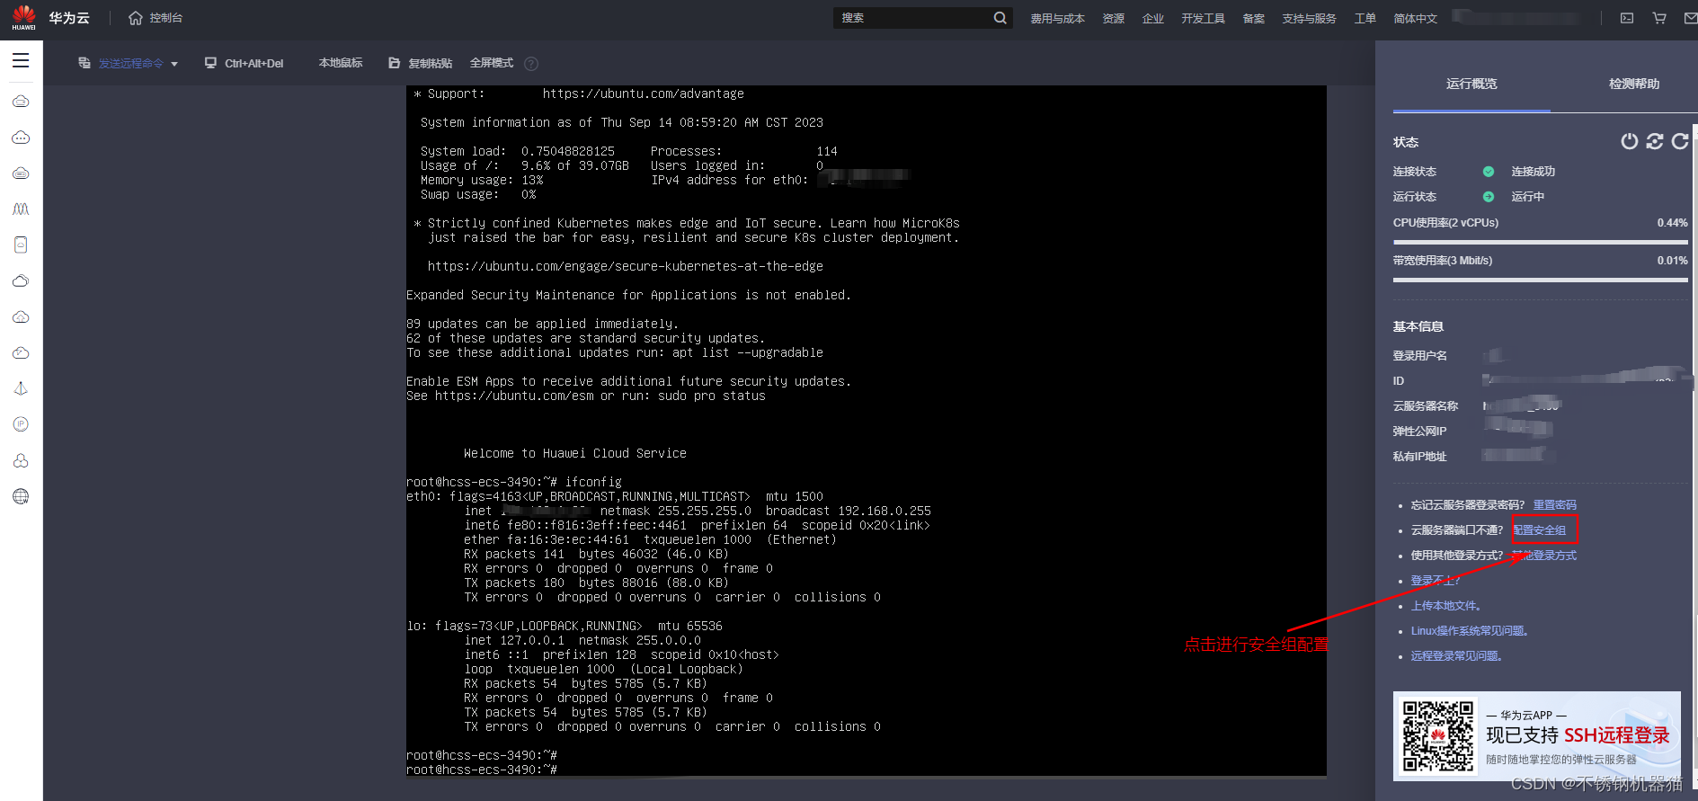Screen dimensions: 1698x801
Task: Open 复制粘贴 copy paste tool
Action: pyautogui.click(x=420, y=64)
